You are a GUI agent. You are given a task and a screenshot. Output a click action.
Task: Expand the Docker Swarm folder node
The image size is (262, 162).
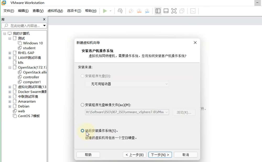[x=10, y=92]
